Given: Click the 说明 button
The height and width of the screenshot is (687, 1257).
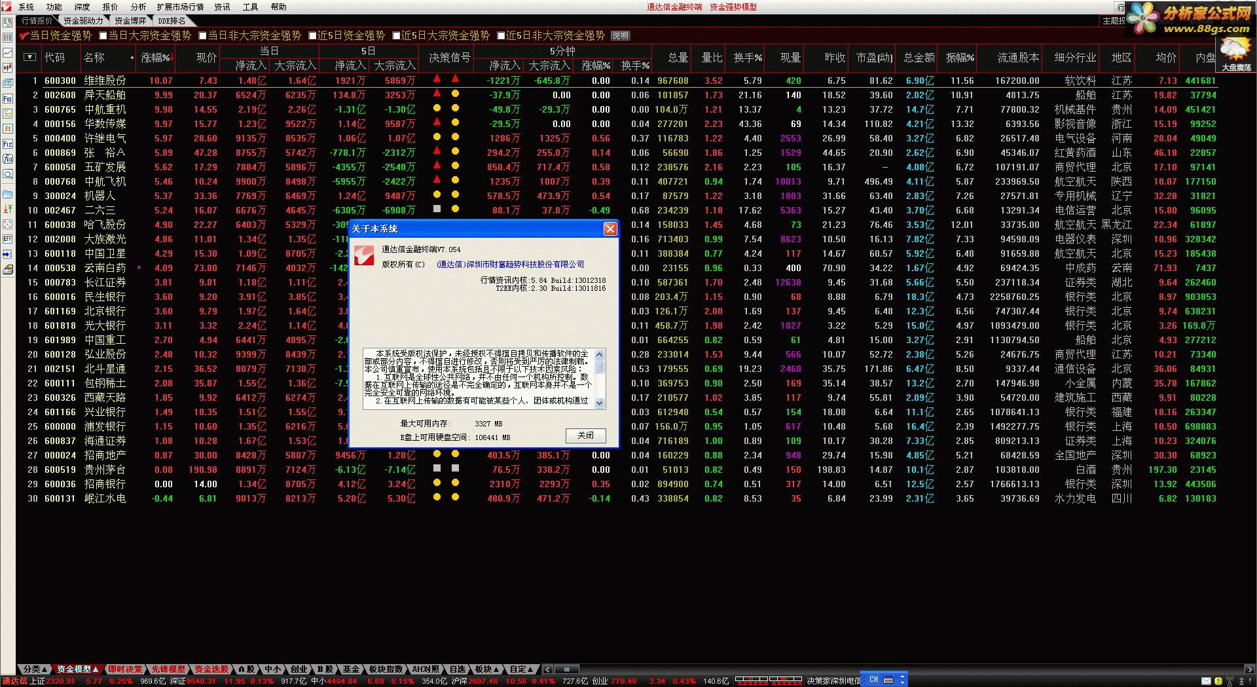Looking at the screenshot, I should click(x=620, y=35).
